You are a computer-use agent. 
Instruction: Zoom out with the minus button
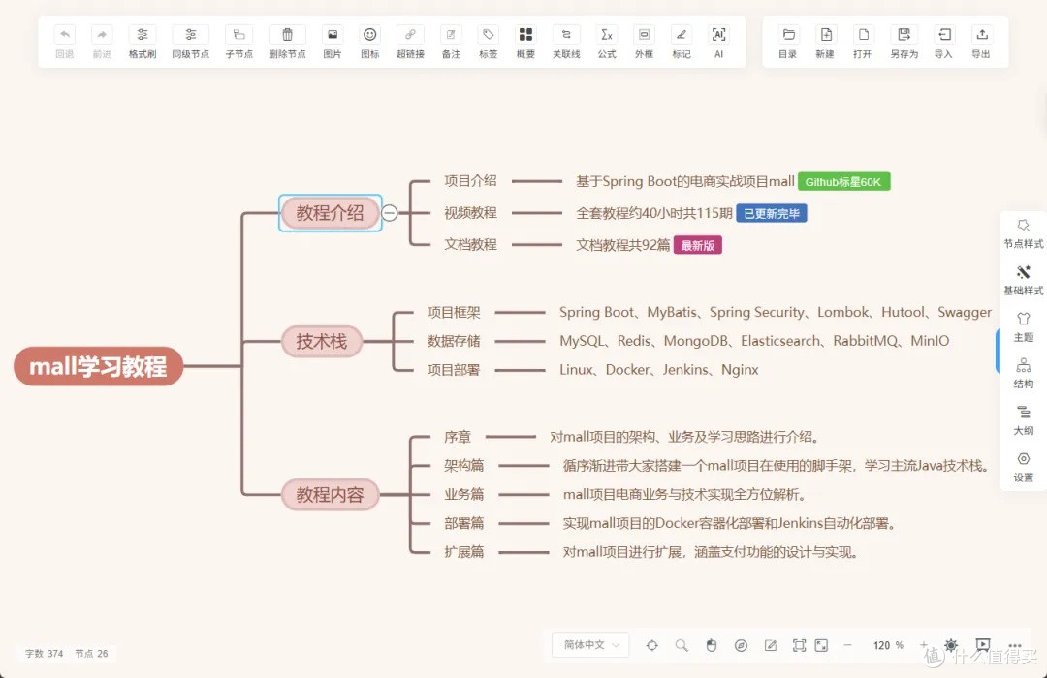tap(848, 645)
